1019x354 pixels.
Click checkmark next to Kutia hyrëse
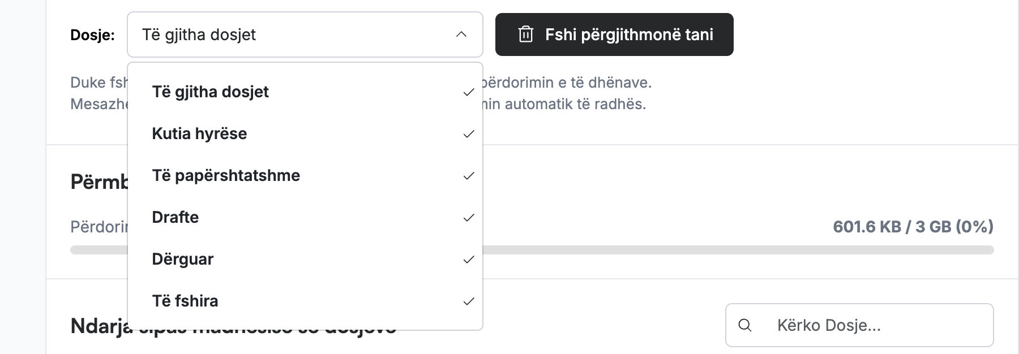(469, 134)
